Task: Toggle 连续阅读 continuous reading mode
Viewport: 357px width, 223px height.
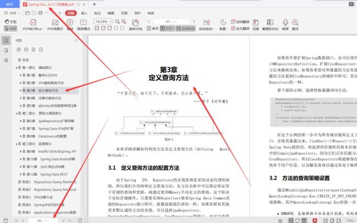Action: pos(186,28)
